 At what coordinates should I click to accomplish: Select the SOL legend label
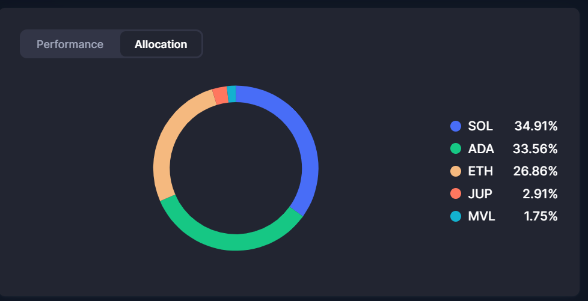pos(480,126)
